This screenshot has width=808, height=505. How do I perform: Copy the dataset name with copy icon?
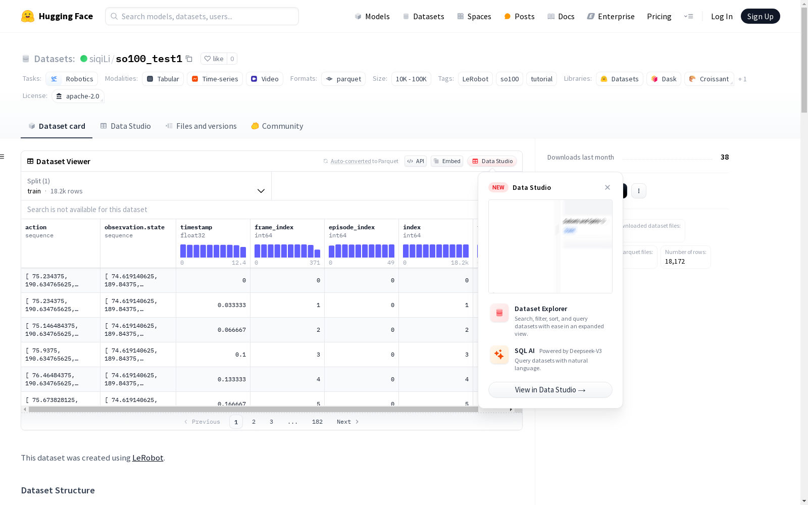[x=189, y=59]
